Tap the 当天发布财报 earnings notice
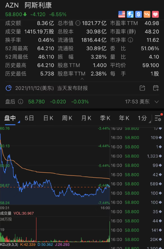164x249 pixels. (73, 88)
